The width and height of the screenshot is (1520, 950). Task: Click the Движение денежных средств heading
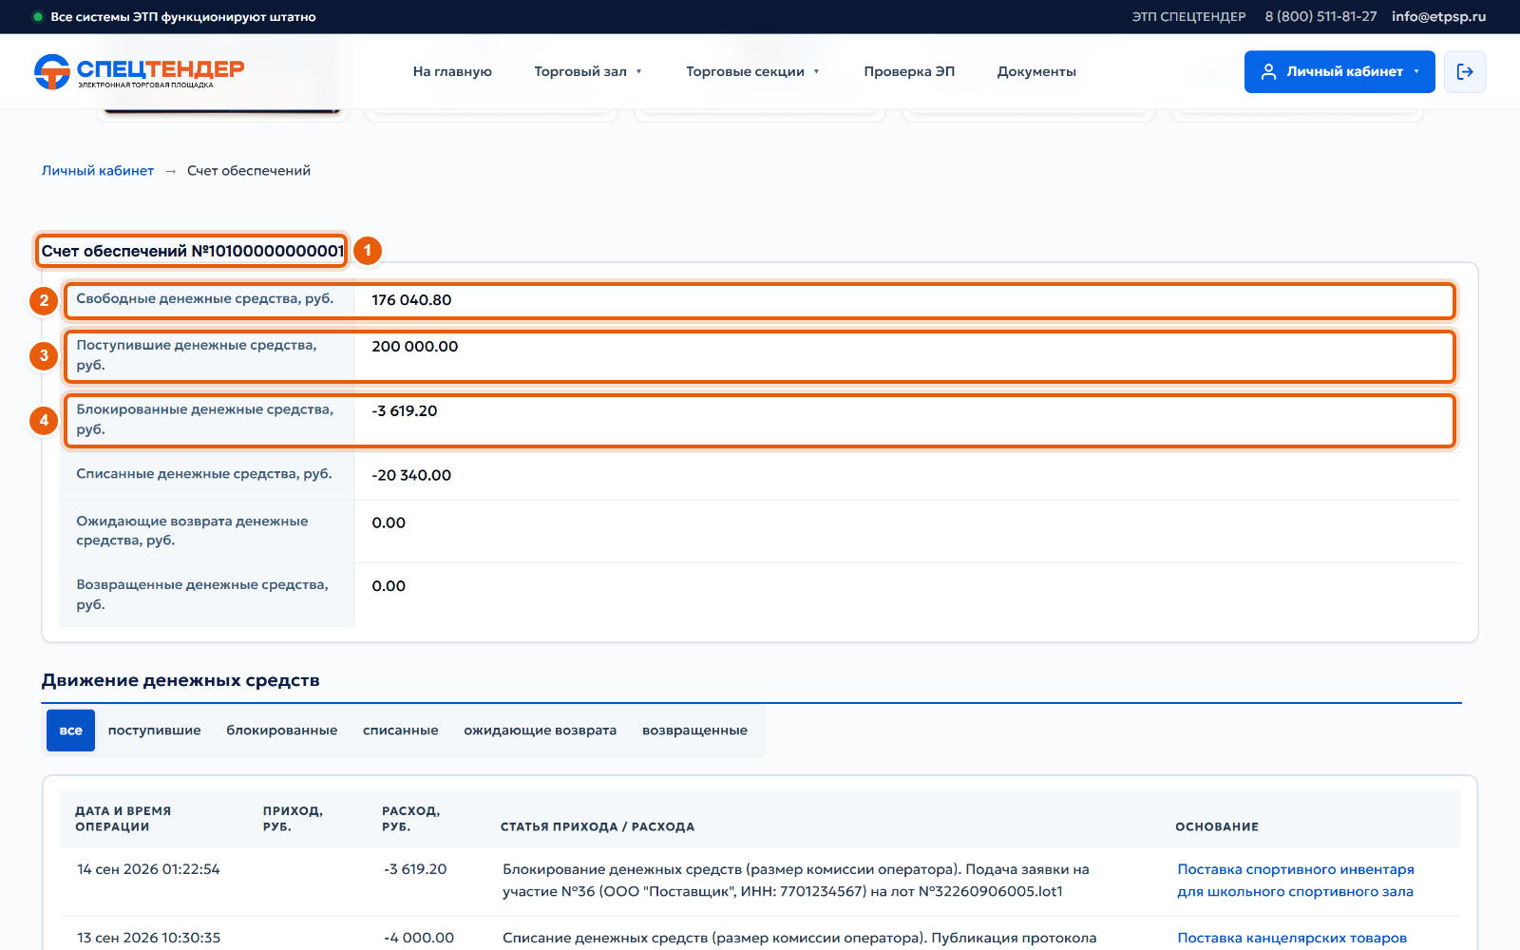coord(180,680)
